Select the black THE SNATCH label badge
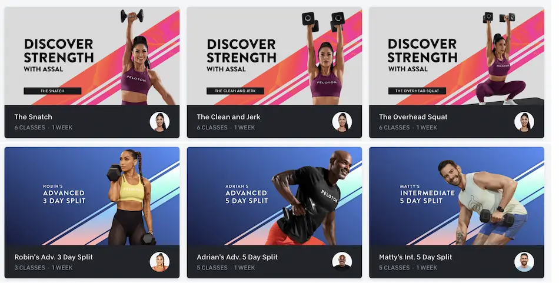The height and width of the screenshot is (283, 559). click(52, 91)
